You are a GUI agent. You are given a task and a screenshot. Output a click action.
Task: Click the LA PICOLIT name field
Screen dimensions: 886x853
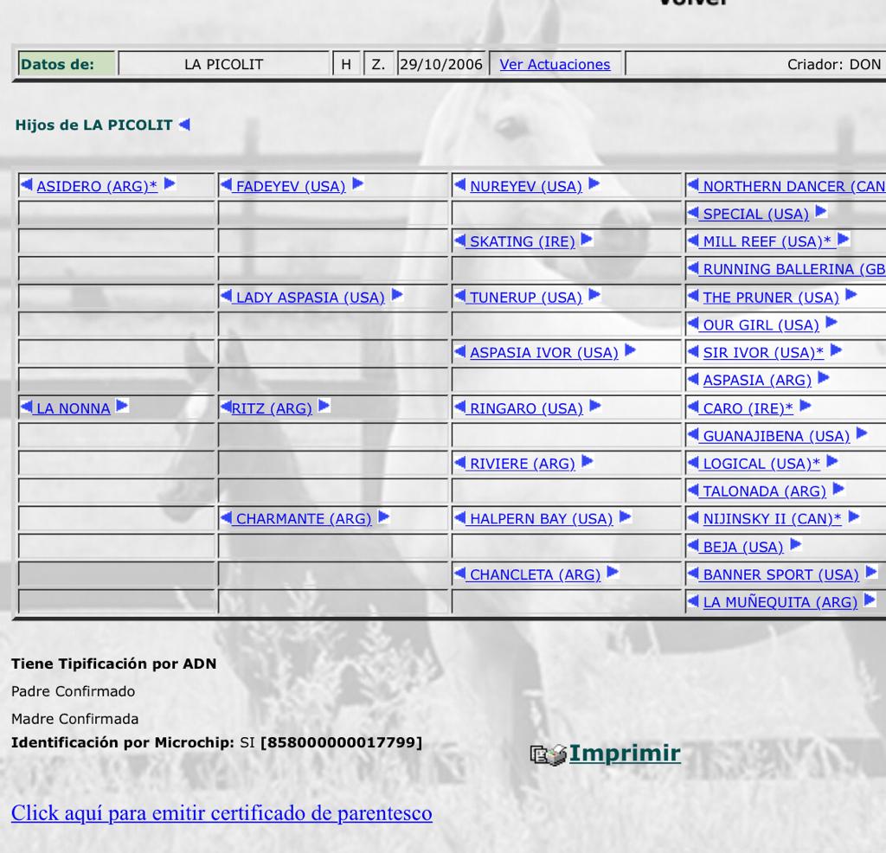tap(223, 64)
